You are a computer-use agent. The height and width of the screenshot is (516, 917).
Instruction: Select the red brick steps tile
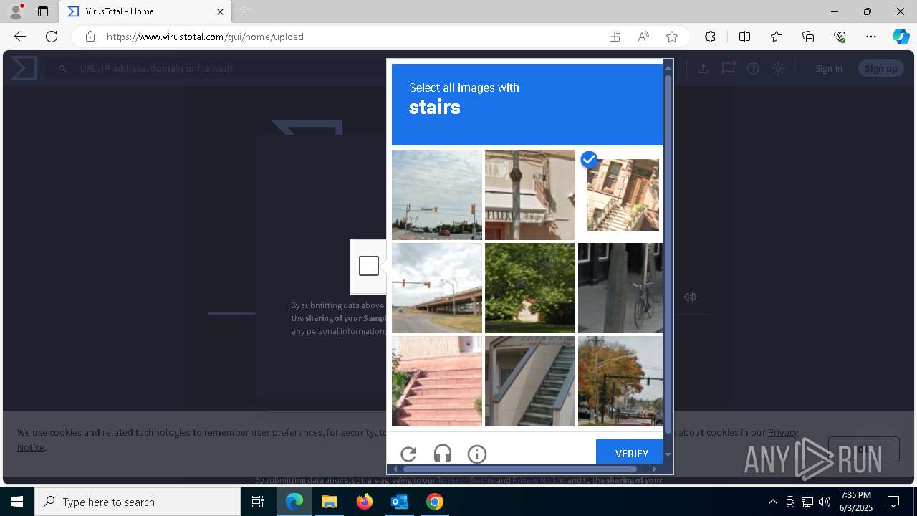pyautogui.click(x=437, y=381)
